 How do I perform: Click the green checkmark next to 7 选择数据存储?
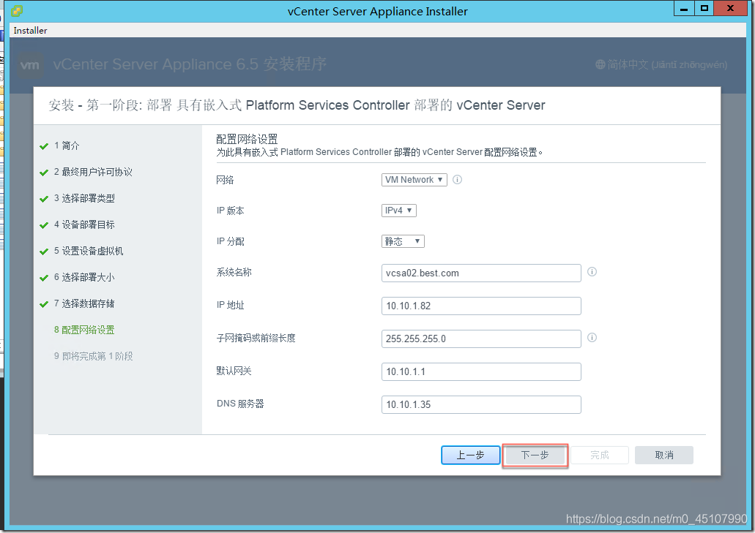pyautogui.click(x=44, y=304)
